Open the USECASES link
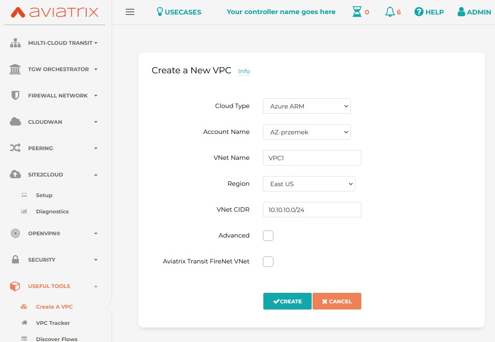Viewport: 495px width, 342px height. click(183, 12)
